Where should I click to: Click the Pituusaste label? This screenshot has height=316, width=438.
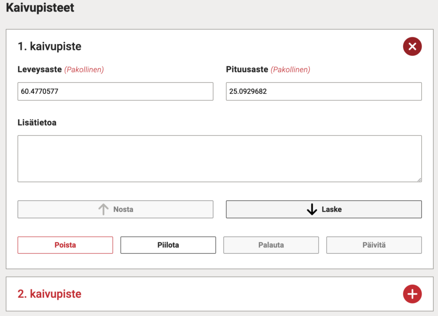tap(247, 69)
